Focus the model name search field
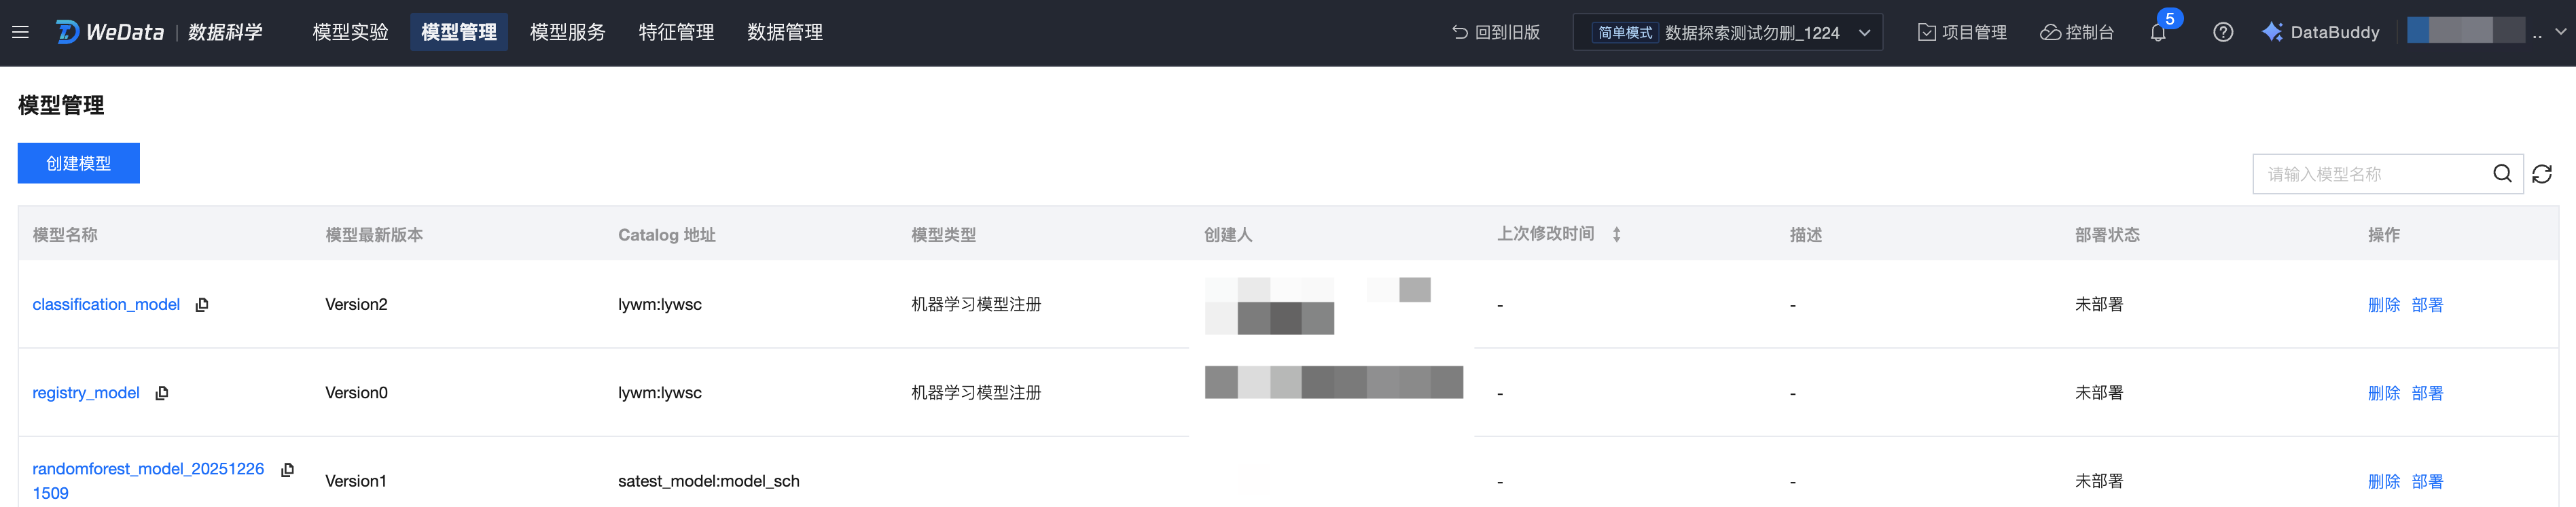Image resolution: width=2576 pixels, height=507 pixels. coord(2370,174)
